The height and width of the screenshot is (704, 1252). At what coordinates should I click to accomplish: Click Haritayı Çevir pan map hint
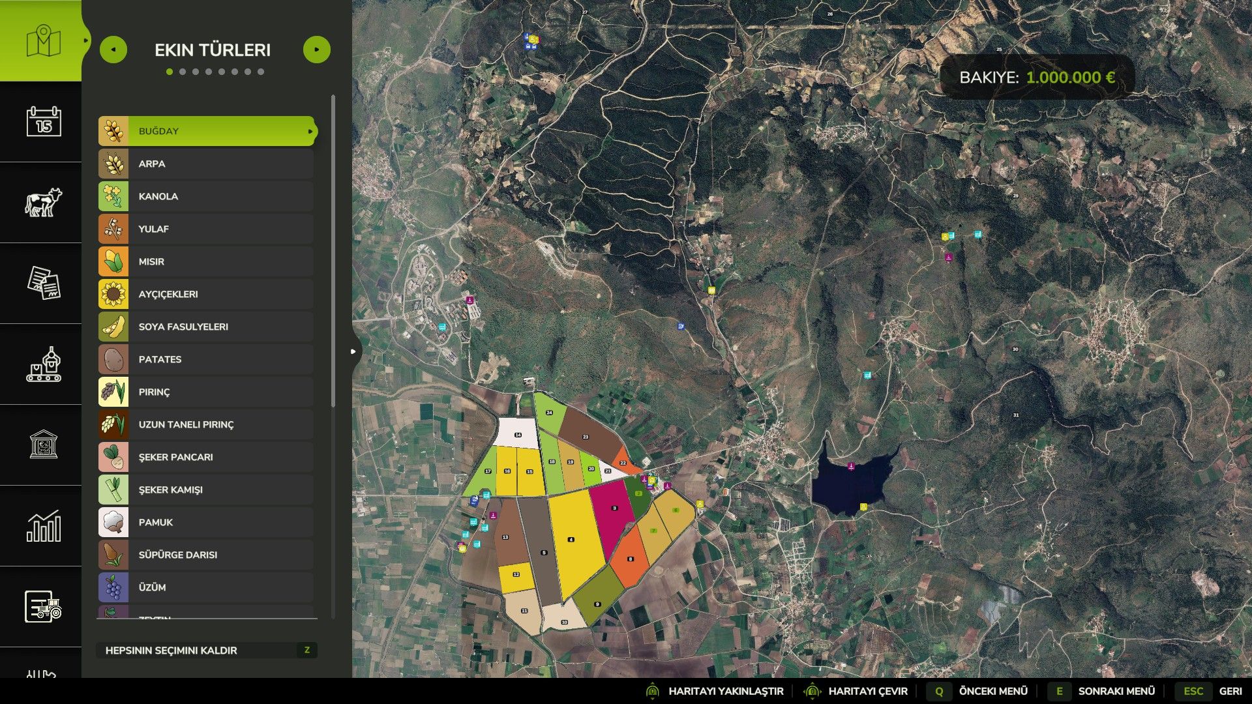coord(856,691)
